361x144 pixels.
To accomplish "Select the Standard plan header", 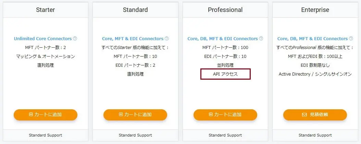I will coord(135,10).
